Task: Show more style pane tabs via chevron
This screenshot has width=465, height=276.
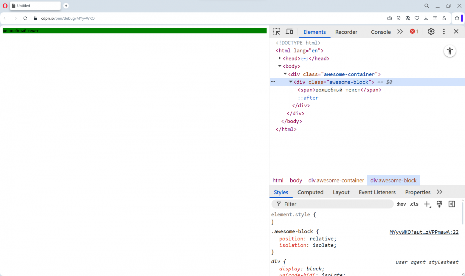Action: (x=439, y=192)
